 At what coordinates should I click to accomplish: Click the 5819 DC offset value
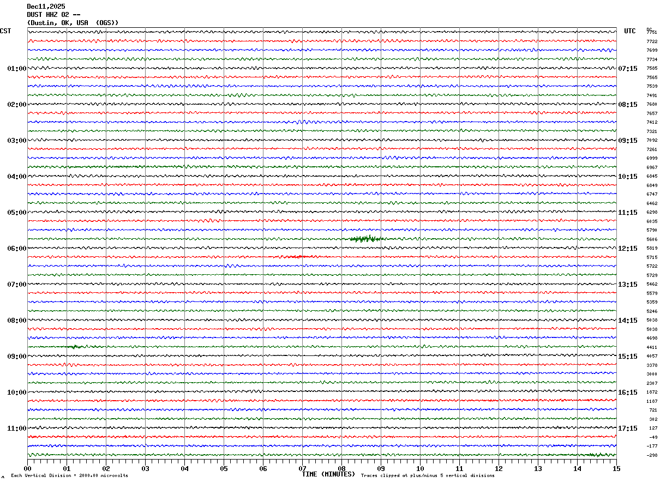[652, 248]
